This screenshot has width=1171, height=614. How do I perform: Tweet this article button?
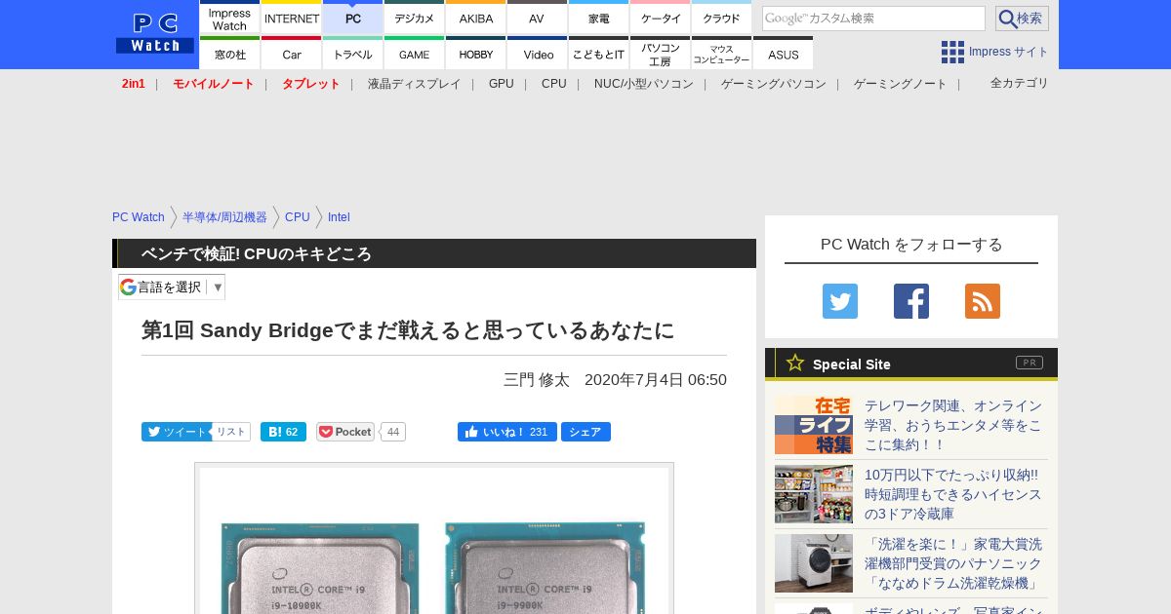[x=177, y=432]
